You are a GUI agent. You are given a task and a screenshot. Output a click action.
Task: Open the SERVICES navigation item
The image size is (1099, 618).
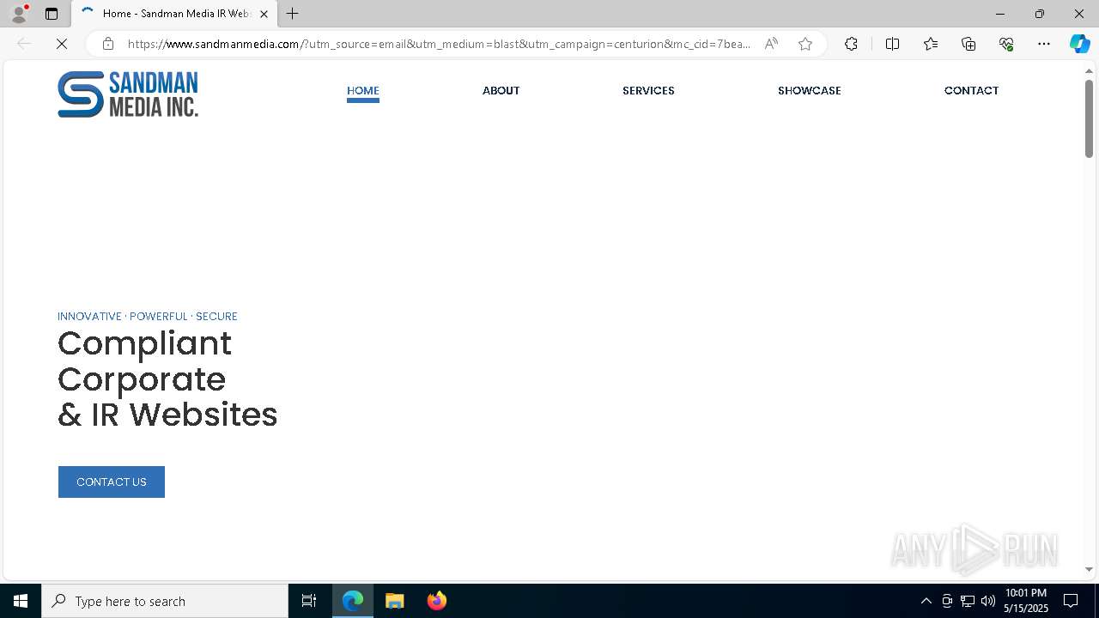tap(648, 91)
